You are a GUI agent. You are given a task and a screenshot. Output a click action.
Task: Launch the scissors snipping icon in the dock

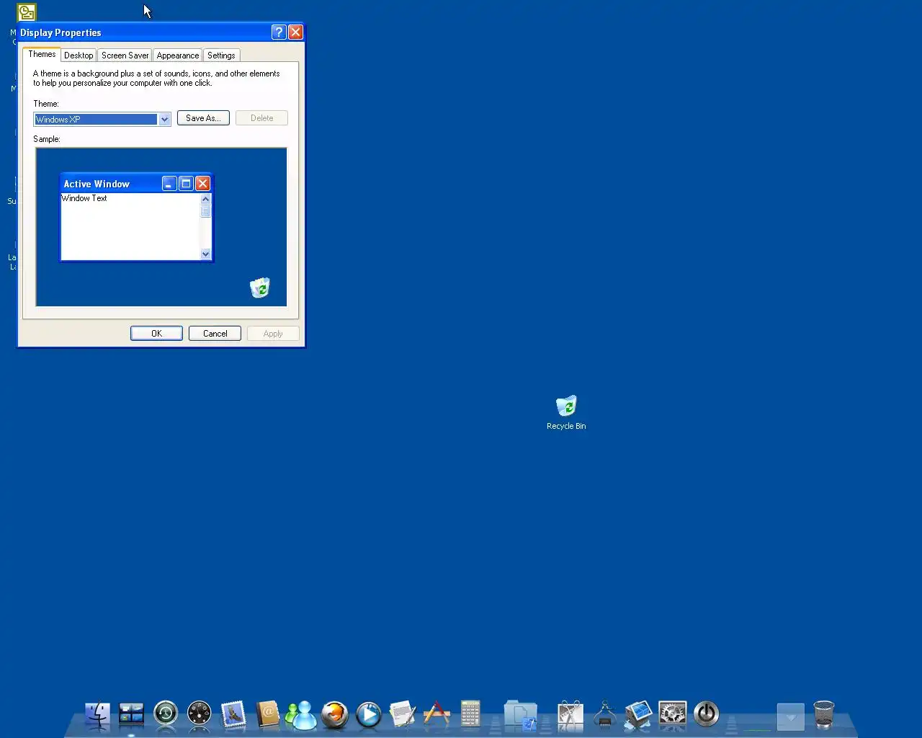click(x=570, y=715)
